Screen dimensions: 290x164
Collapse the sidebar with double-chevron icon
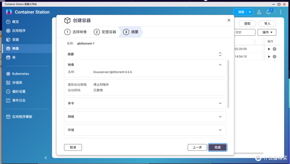(46, 158)
